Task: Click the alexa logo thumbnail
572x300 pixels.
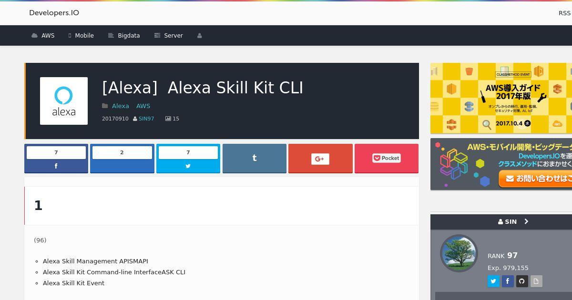Action: (x=64, y=101)
